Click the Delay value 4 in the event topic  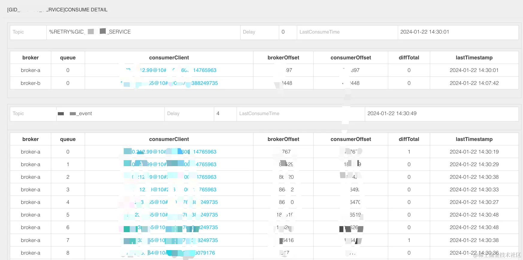tap(218, 113)
